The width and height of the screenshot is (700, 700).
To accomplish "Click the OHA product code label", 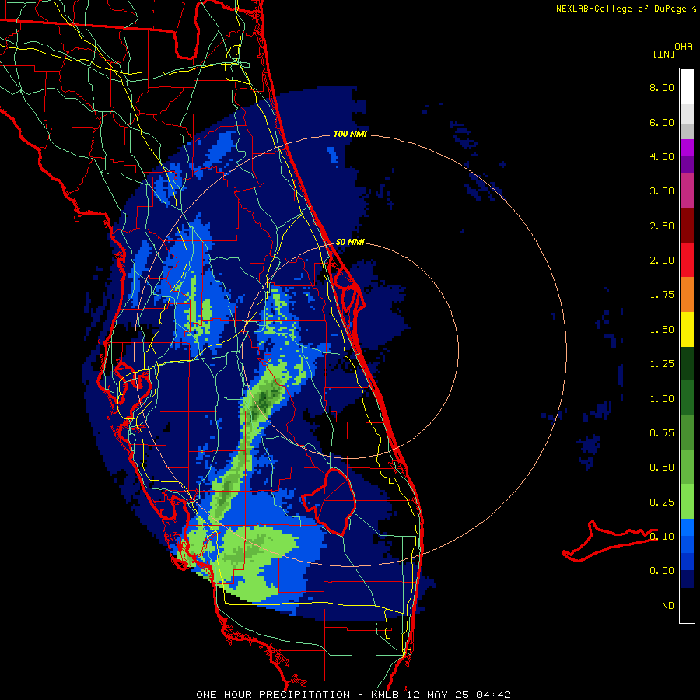I will tap(684, 46).
